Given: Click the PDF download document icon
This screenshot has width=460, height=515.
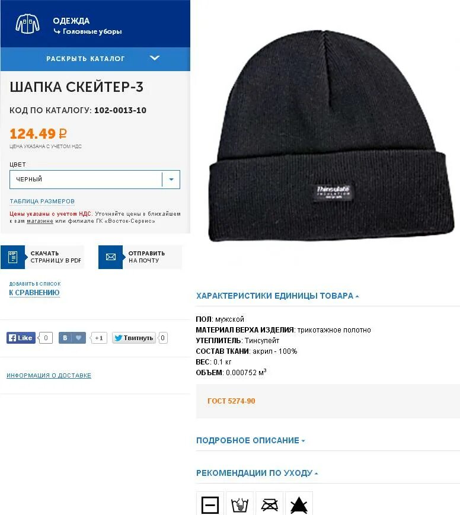Looking at the screenshot, I should point(12,257).
